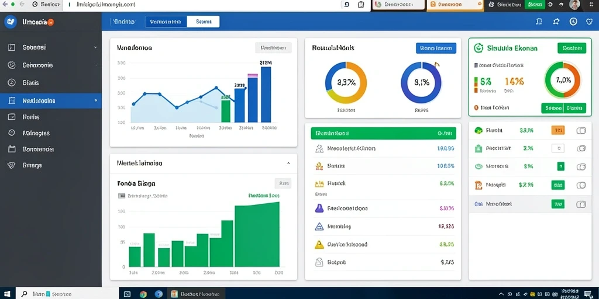Toggle the switch in the first right-panel row
This screenshot has width=599, height=299.
coord(581,130)
